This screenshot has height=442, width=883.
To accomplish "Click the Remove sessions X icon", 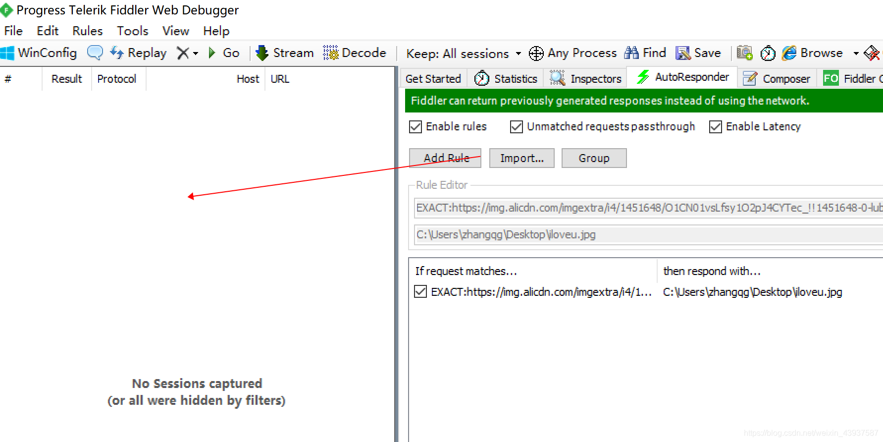I will coord(183,53).
